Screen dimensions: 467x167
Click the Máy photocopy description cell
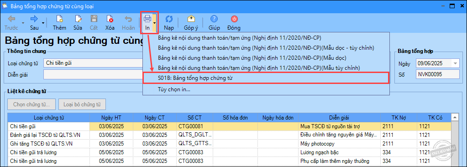point(340,144)
